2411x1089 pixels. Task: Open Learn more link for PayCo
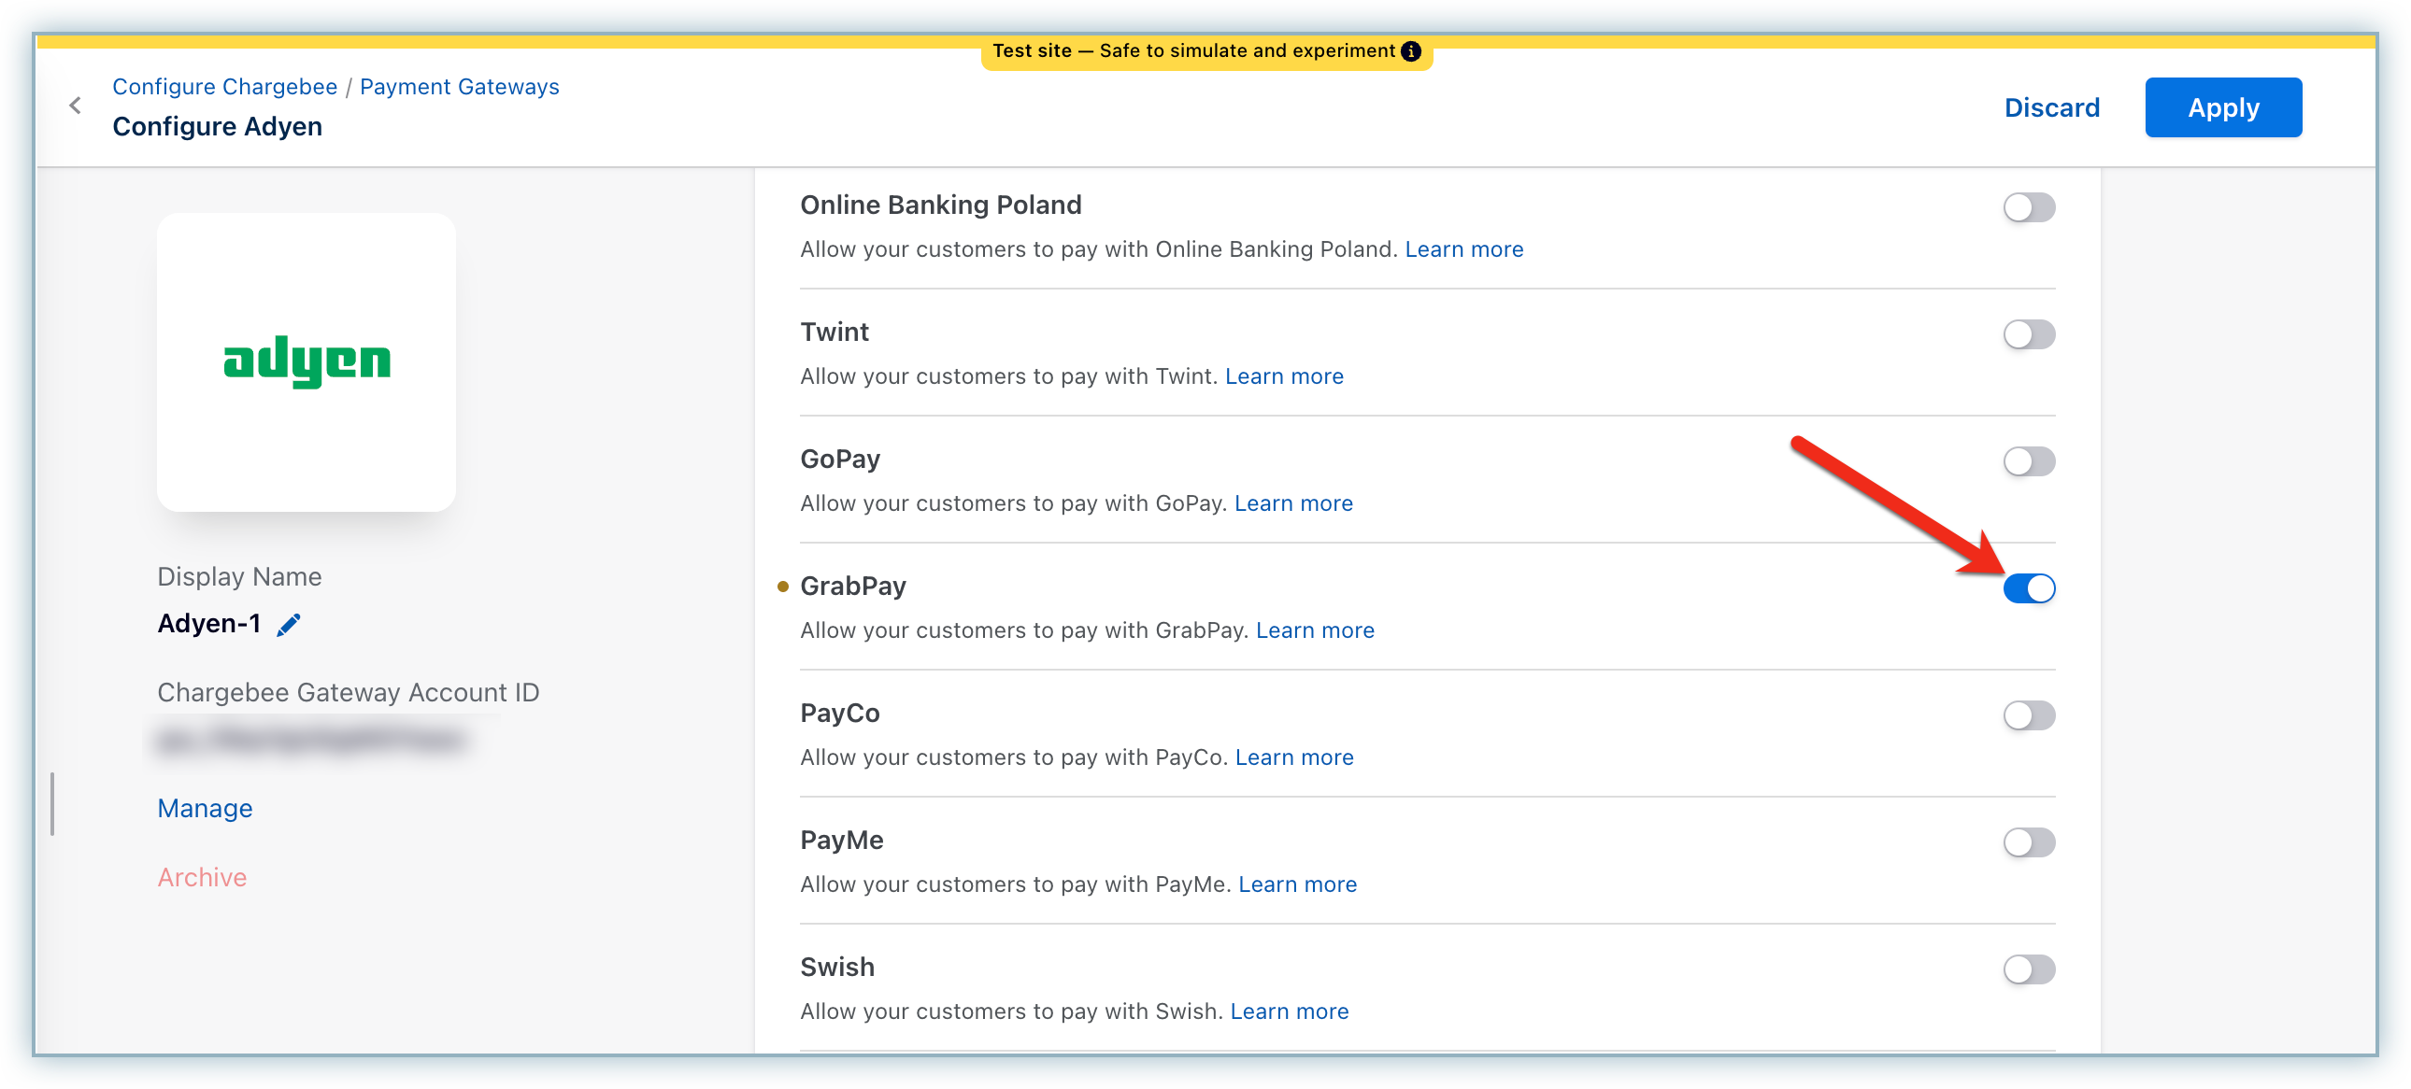pyautogui.click(x=1294, y=757)
